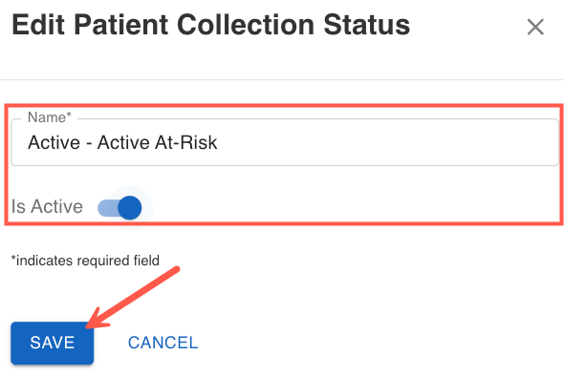Click the word 'Active' at the start of the Name field
The height and width of the screenshot is (376, 564).
(x=54, y=142)
